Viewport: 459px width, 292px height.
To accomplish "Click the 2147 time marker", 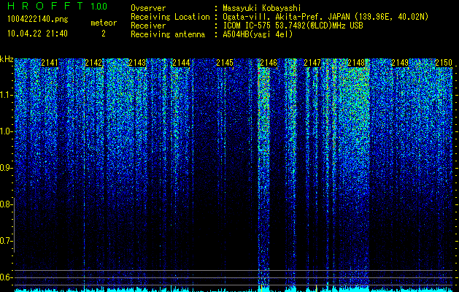I will [312, 63].
